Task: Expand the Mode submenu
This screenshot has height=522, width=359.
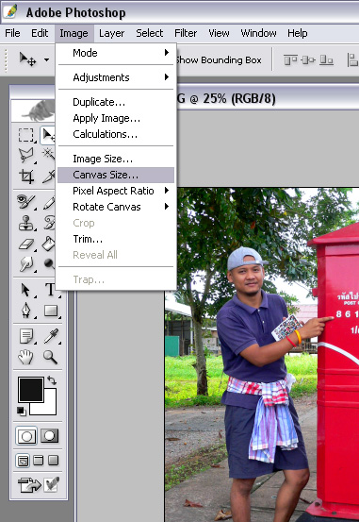Action: tap(116, 53)
